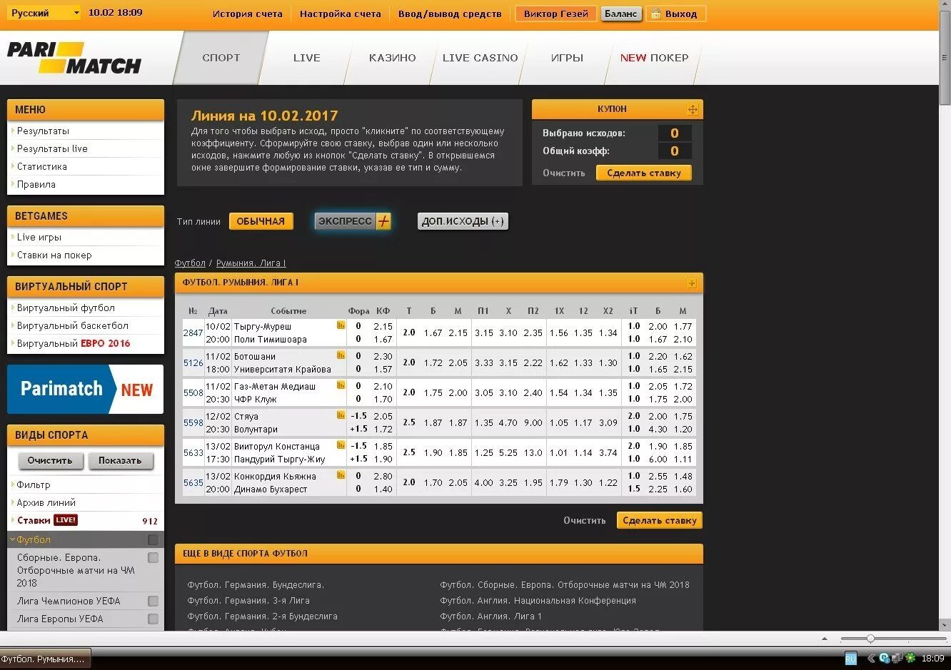Viewport: 951px width, 670px height.
Task: Click Очистить button under Виды спорта
Action: pyautogui.click(x=50, y=460)
